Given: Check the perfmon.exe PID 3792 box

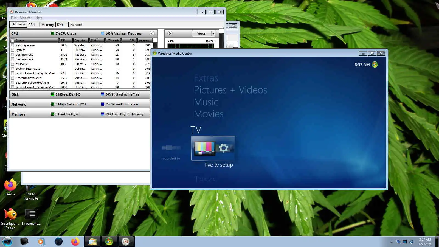Looking at the screenshot, I should tap(12, 55).
